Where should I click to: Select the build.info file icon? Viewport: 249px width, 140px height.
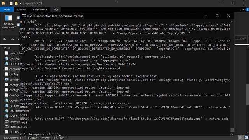(x=7, y=53)
